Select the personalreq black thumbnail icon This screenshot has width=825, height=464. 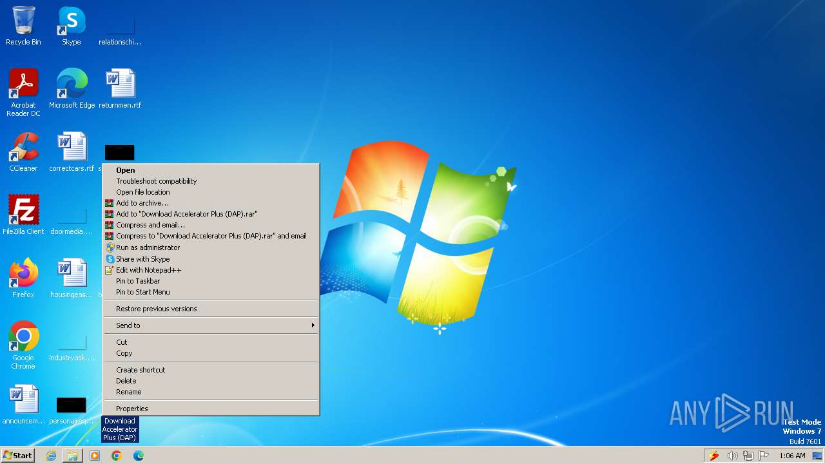72,411
